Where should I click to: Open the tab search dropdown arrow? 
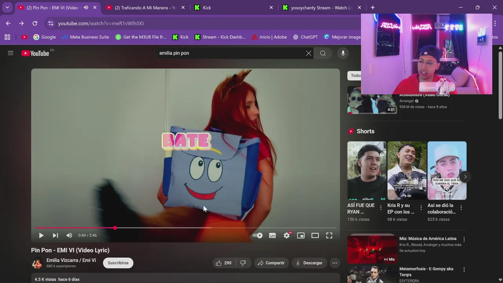click(x=7, y=7)
